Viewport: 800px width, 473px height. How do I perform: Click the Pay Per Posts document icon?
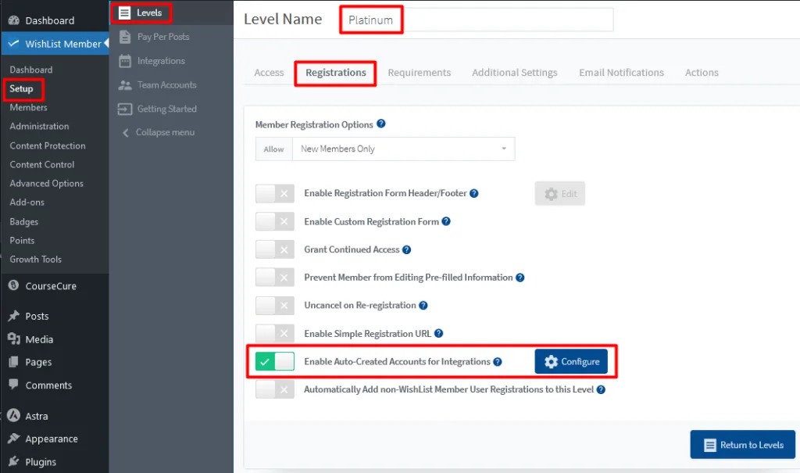pos(124,37)
